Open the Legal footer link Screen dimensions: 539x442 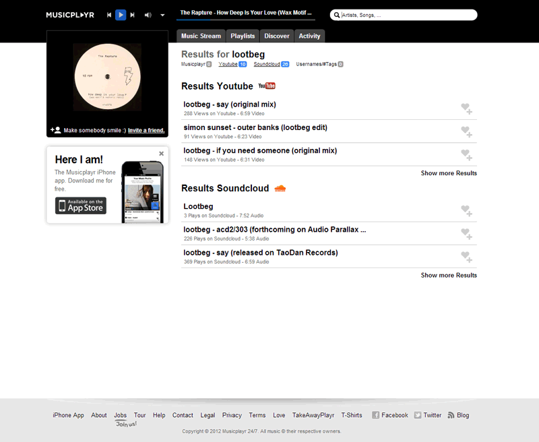pyautogui.click(x=208, y=415)
